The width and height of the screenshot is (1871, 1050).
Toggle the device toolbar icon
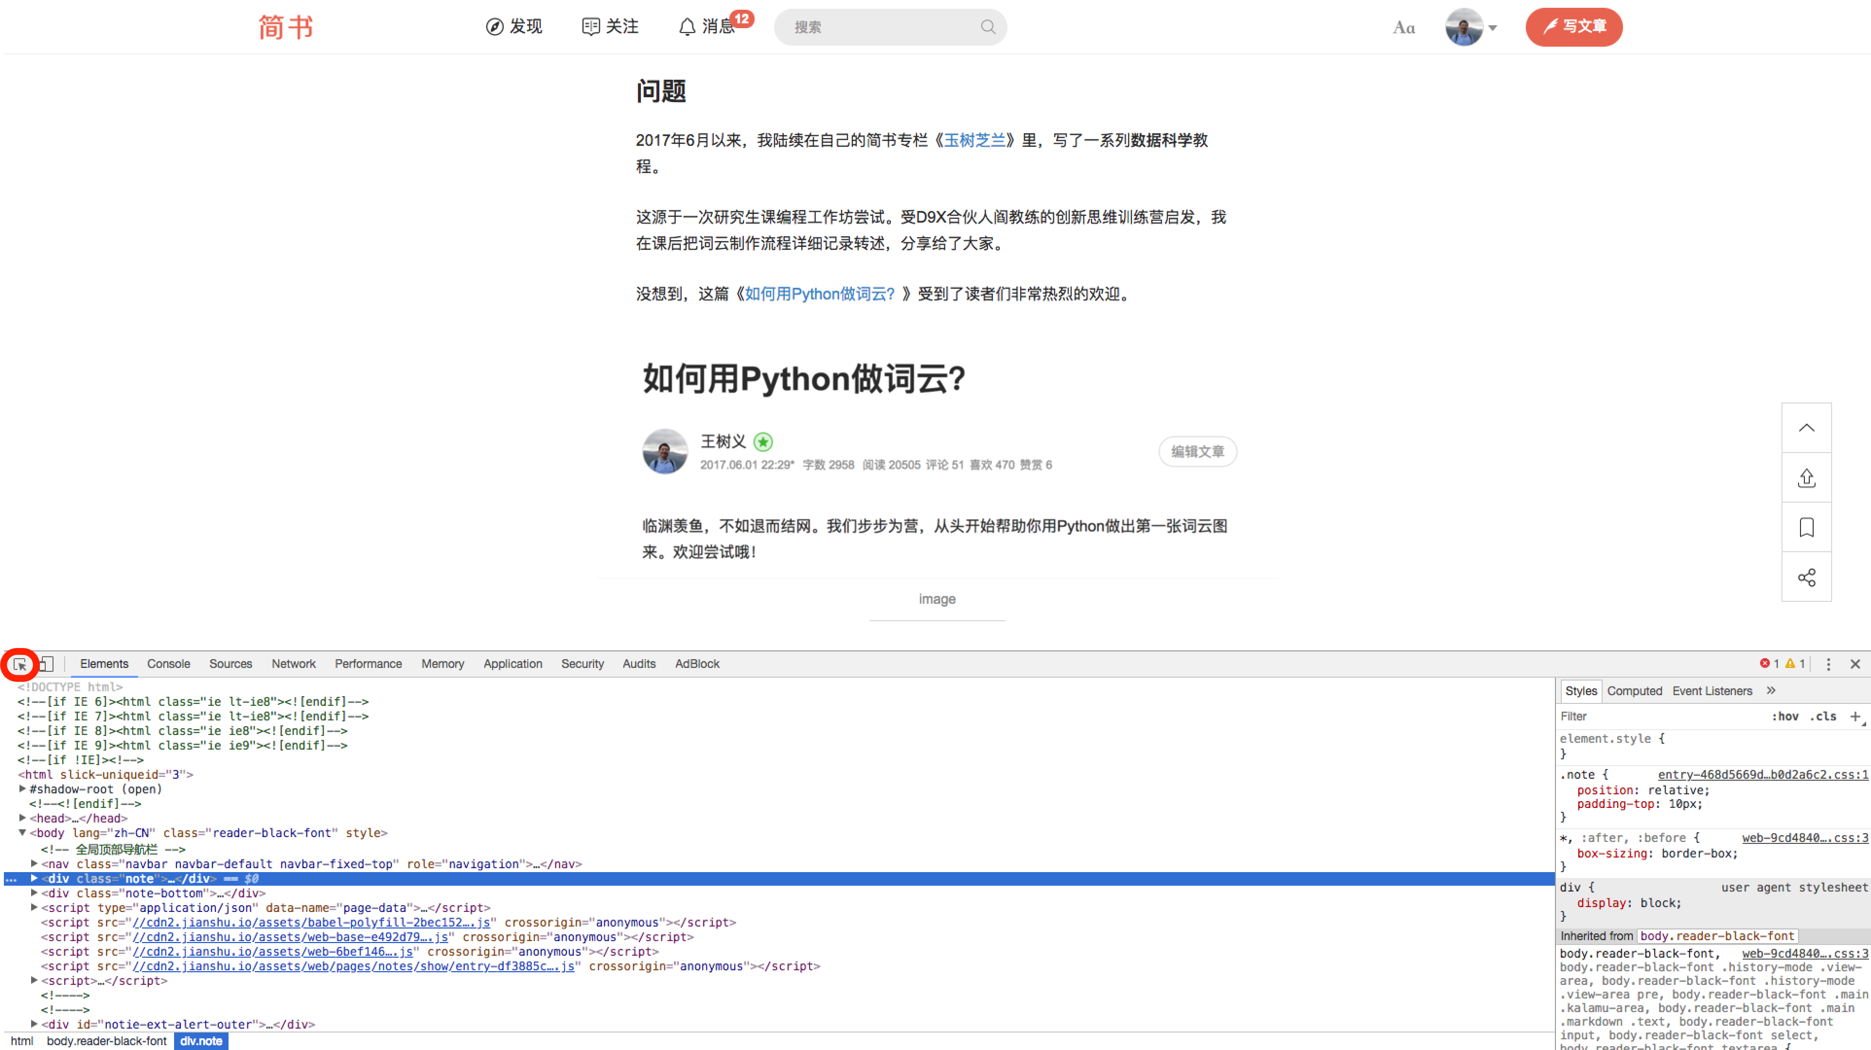(47, 664)
